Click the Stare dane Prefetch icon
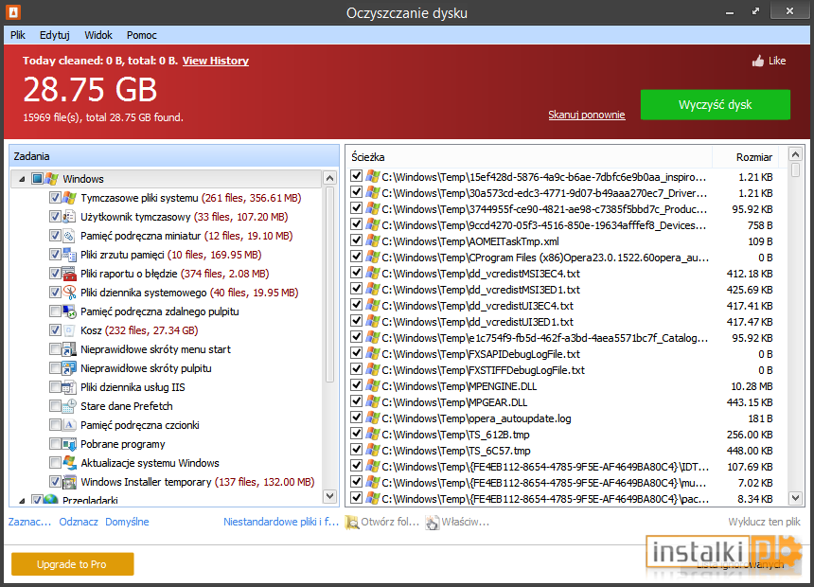 coord(69,406)
